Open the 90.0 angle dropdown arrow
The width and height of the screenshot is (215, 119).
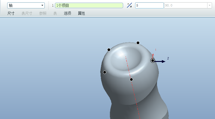click(x=210, y=5)
